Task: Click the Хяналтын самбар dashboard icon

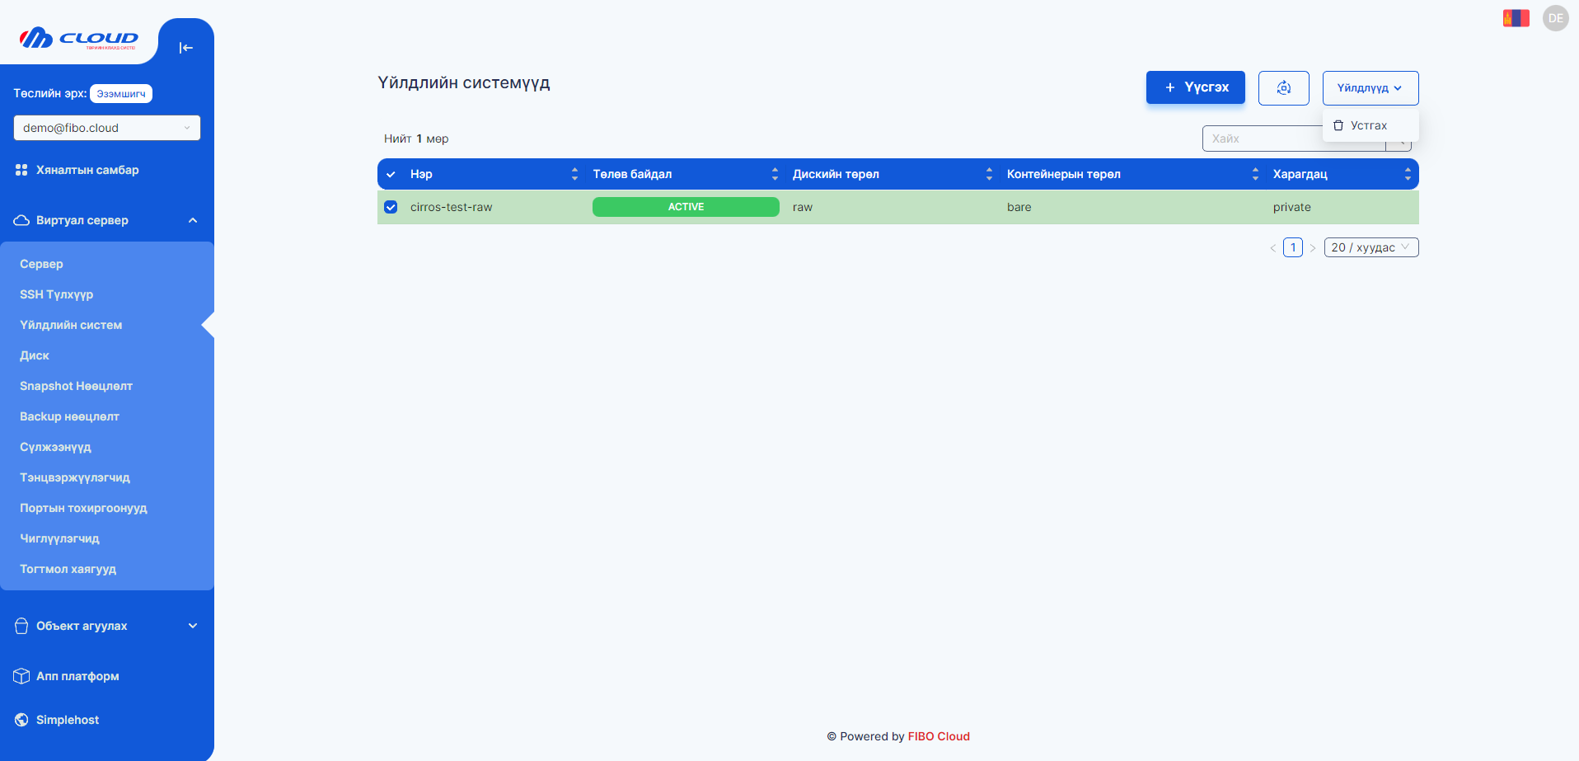Action: coord(21,170)
